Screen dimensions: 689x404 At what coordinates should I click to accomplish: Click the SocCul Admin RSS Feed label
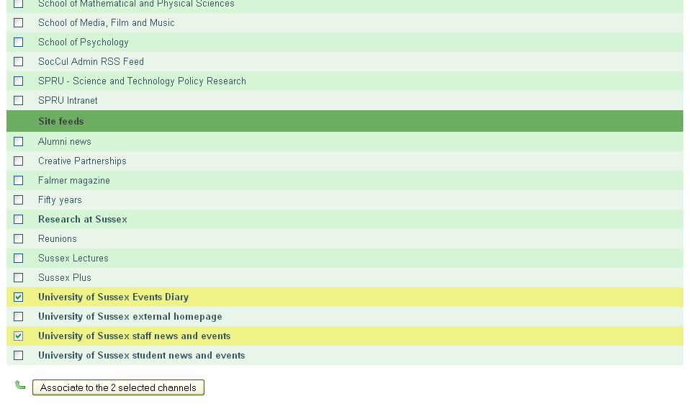[91, 61]
